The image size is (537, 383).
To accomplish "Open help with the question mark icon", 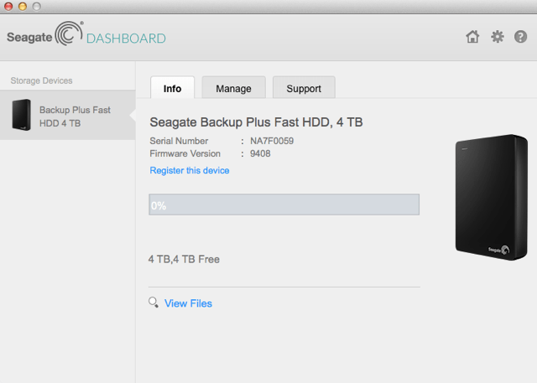I will pos(520,37).
